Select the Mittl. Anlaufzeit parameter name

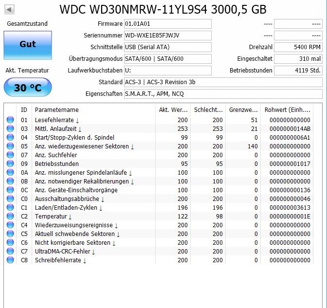[x=55, y=128]
